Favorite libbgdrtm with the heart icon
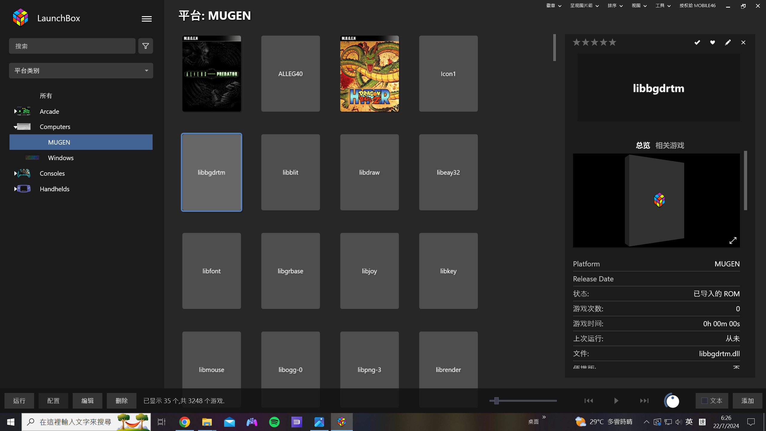 pos(712,43)
